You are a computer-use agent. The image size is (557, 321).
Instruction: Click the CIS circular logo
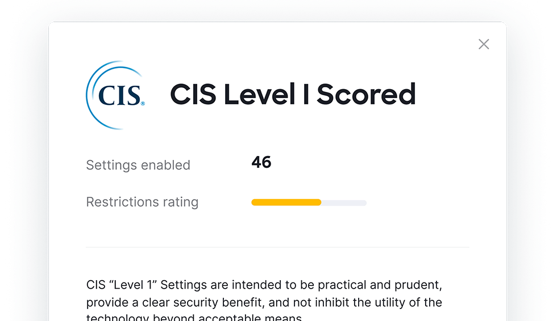(x=115, y=95)
